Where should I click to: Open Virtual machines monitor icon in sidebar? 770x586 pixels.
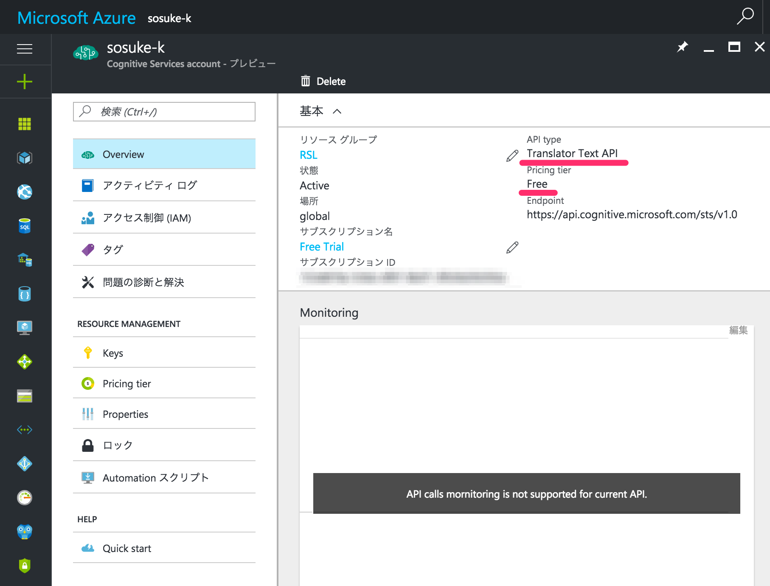tap(25, 328)
